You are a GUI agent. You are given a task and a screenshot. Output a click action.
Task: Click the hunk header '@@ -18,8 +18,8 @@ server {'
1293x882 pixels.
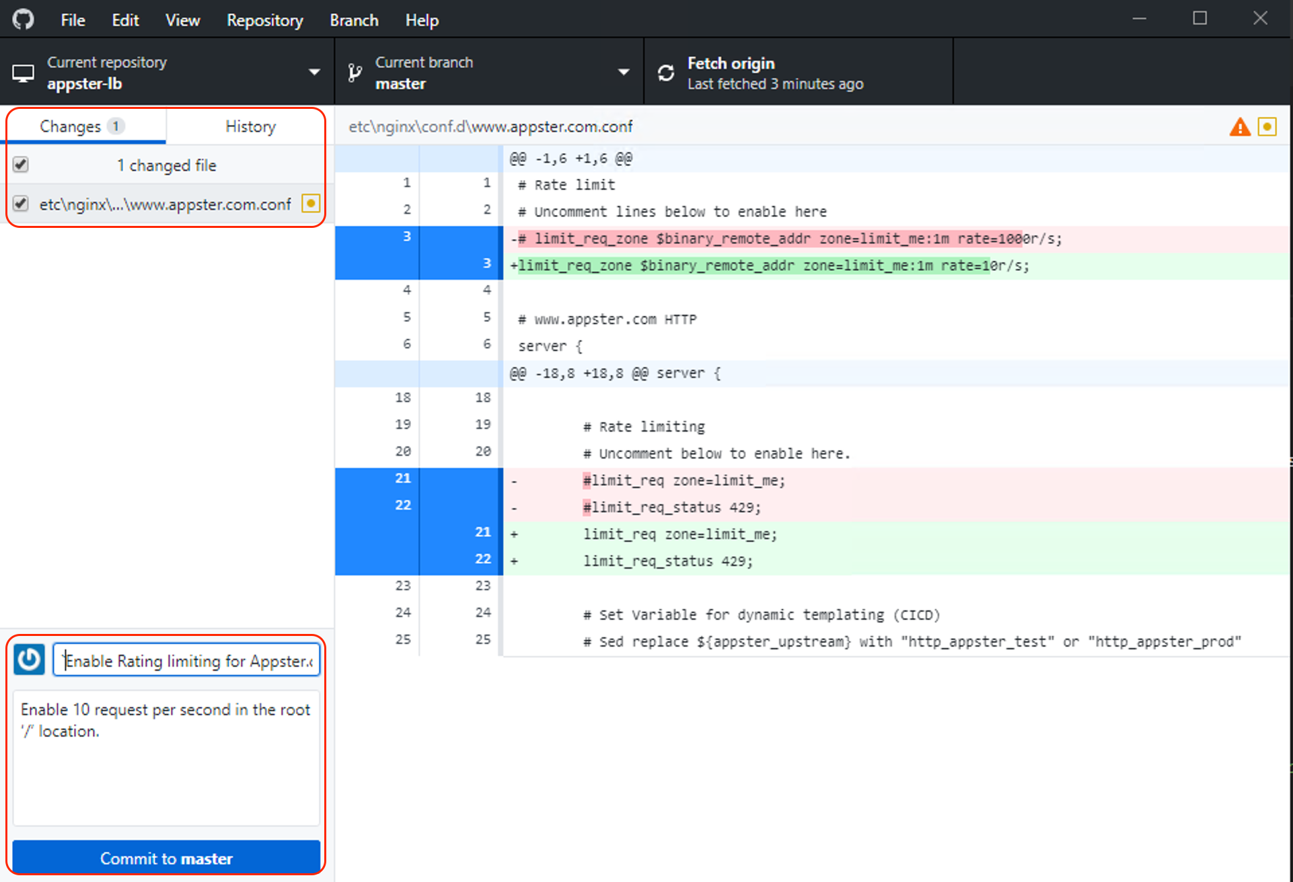615,374
